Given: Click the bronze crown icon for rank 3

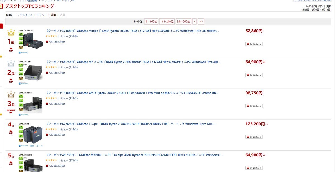Looking at the screenshot, I should tap(11, 95).
